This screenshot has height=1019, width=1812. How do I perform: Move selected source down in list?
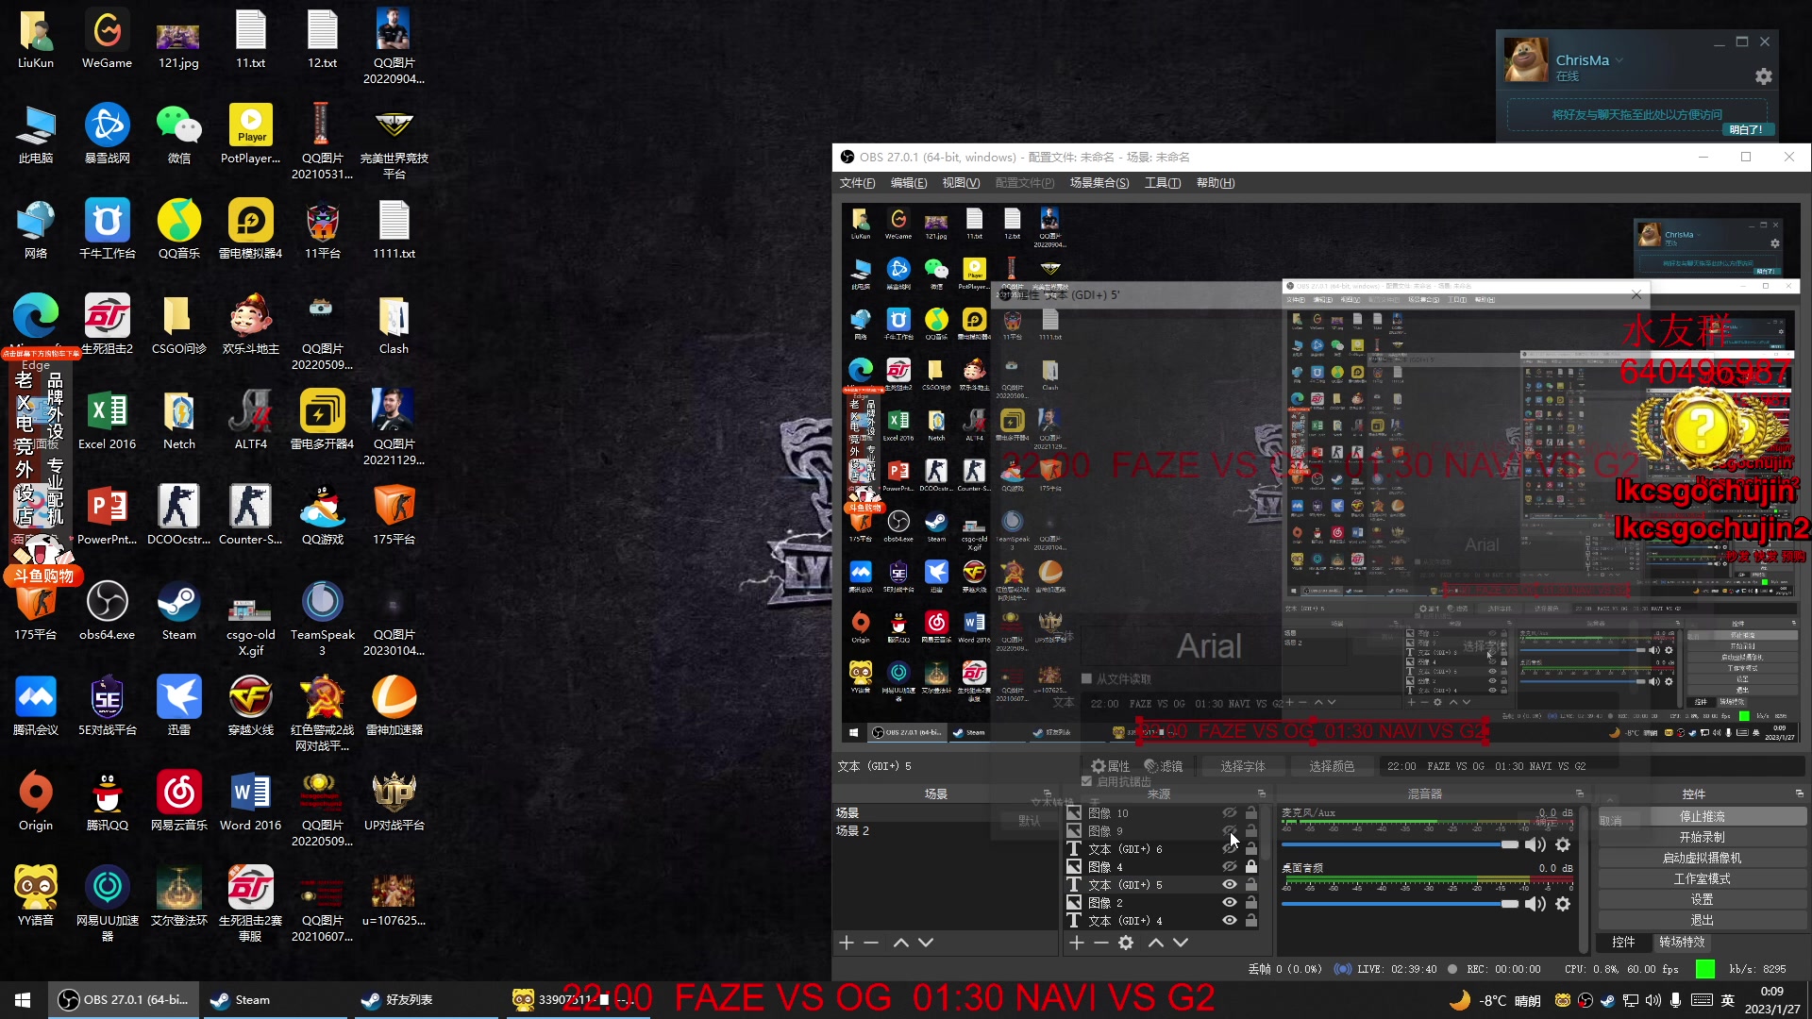point(1181,943)
